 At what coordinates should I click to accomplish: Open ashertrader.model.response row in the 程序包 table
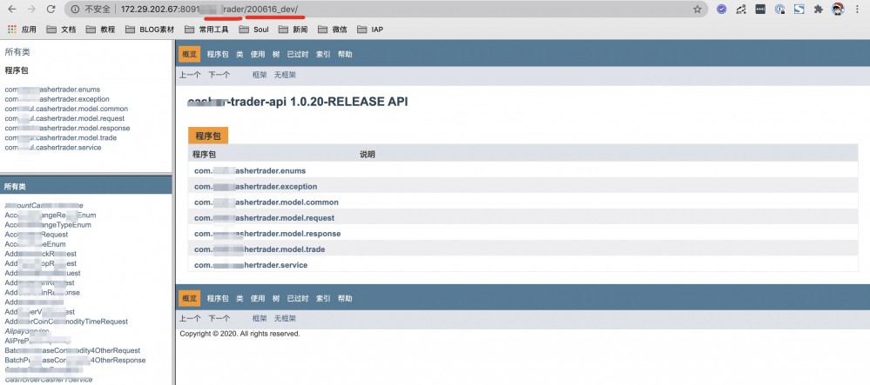click(x=267, y=233)
